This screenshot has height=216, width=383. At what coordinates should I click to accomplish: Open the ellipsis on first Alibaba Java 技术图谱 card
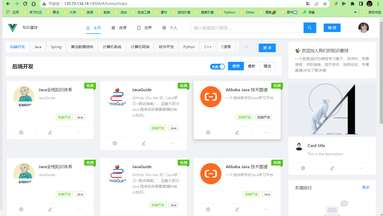pos(266,132)
